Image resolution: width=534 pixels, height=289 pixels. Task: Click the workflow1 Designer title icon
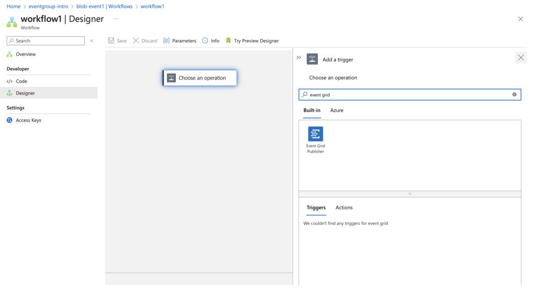[12, 22]
